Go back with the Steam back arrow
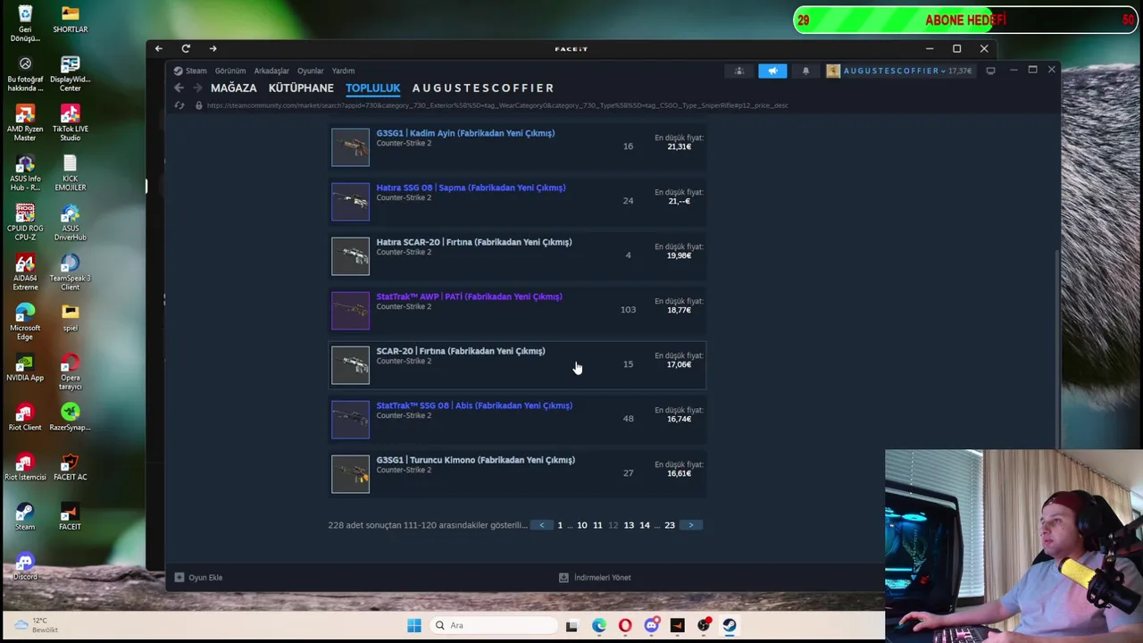Image resolution: width=1143 pixels, height=643 pixels. tap(179, 88)
